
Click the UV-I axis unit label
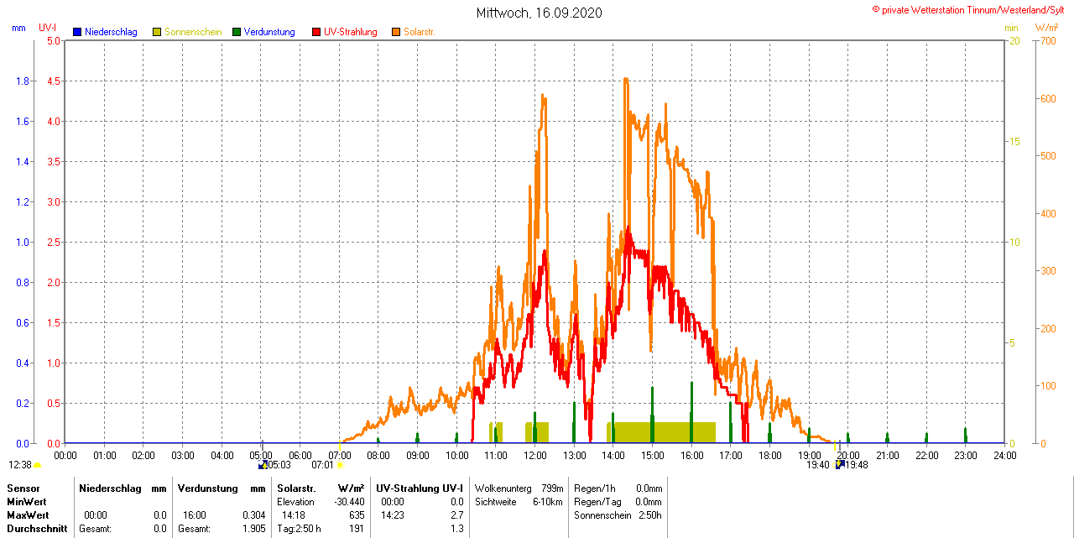coord(48,28)
